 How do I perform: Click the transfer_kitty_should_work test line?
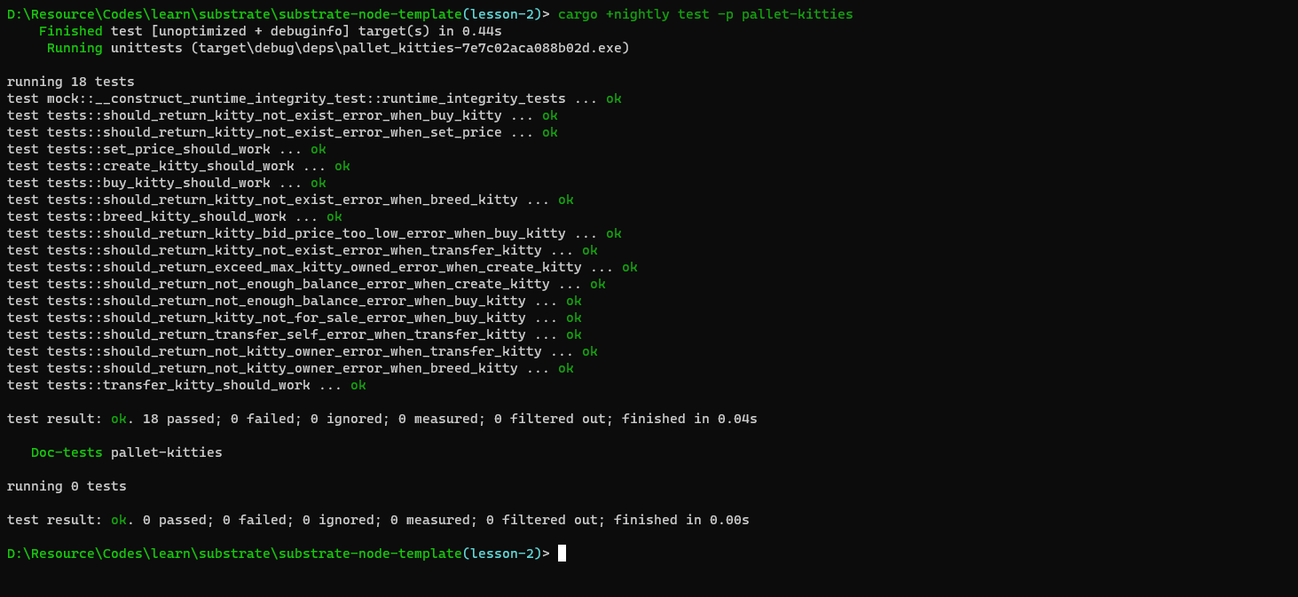[186, 385]
